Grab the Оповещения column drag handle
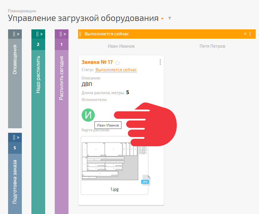 click(x=14, y=34)
